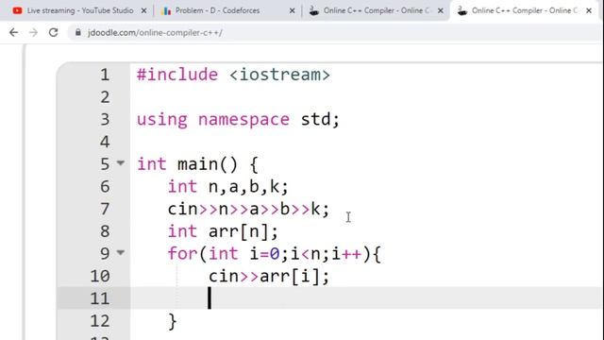
Task: Click on 'i<n;i++' loop condition
Action: pos(326,254)
